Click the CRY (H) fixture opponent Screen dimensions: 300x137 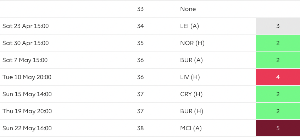[x=191, y=94]
